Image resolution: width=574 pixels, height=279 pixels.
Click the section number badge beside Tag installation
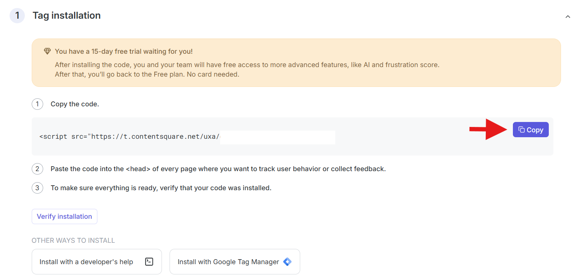(x=17, y=16)
